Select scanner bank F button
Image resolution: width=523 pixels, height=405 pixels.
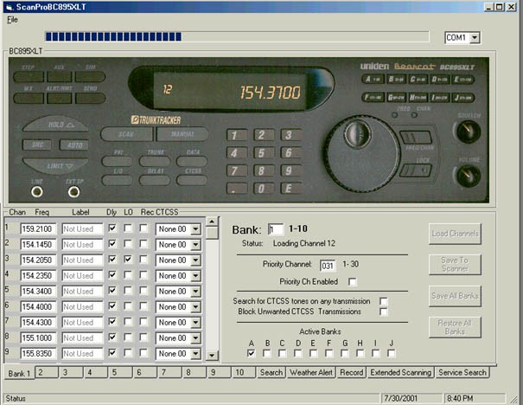(x=373, y=98)
